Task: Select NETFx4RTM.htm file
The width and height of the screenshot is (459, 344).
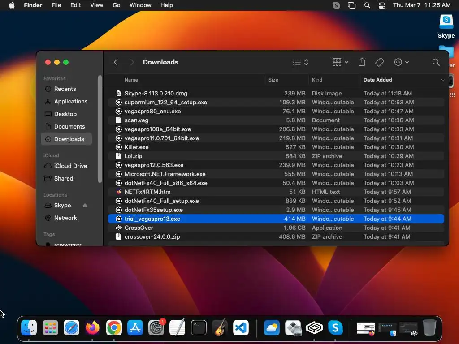Action: [276, 192]
